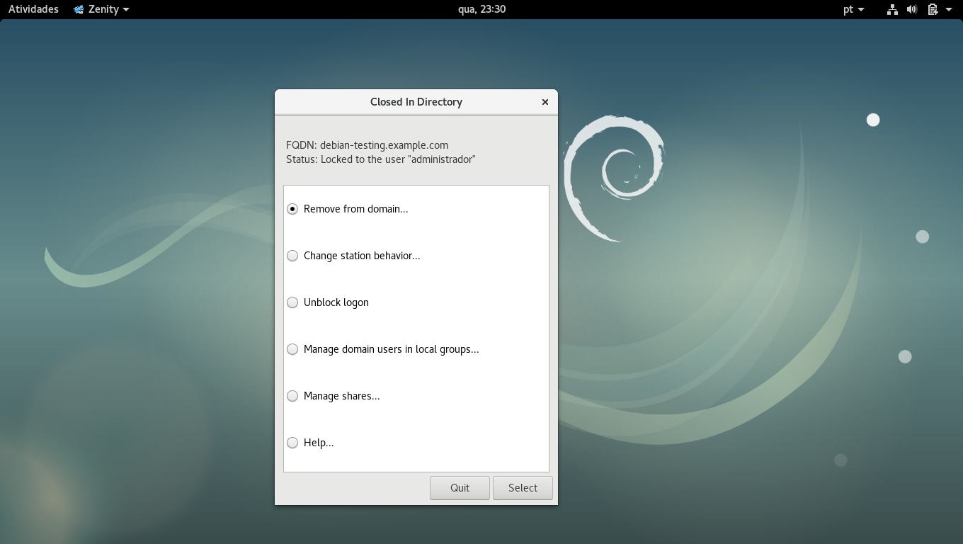Image resolution: width=963 pixels, height=544 pixels.
Task: Open the pt keyboard layout menu
Action: (x=854, y=9)
